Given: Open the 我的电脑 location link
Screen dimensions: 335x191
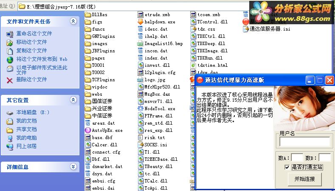Looking at the screenshot, I should pos(26,138).
